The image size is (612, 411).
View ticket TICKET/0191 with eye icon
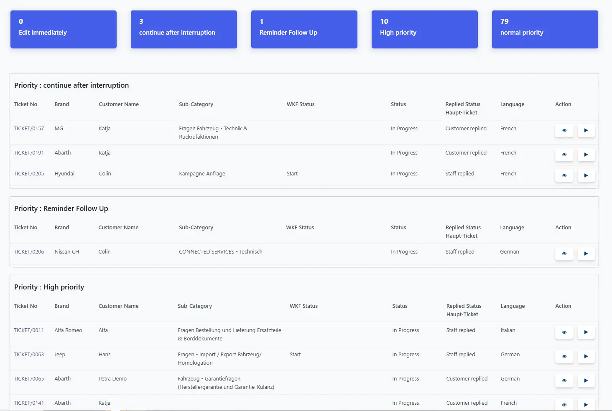coord(564,155)
